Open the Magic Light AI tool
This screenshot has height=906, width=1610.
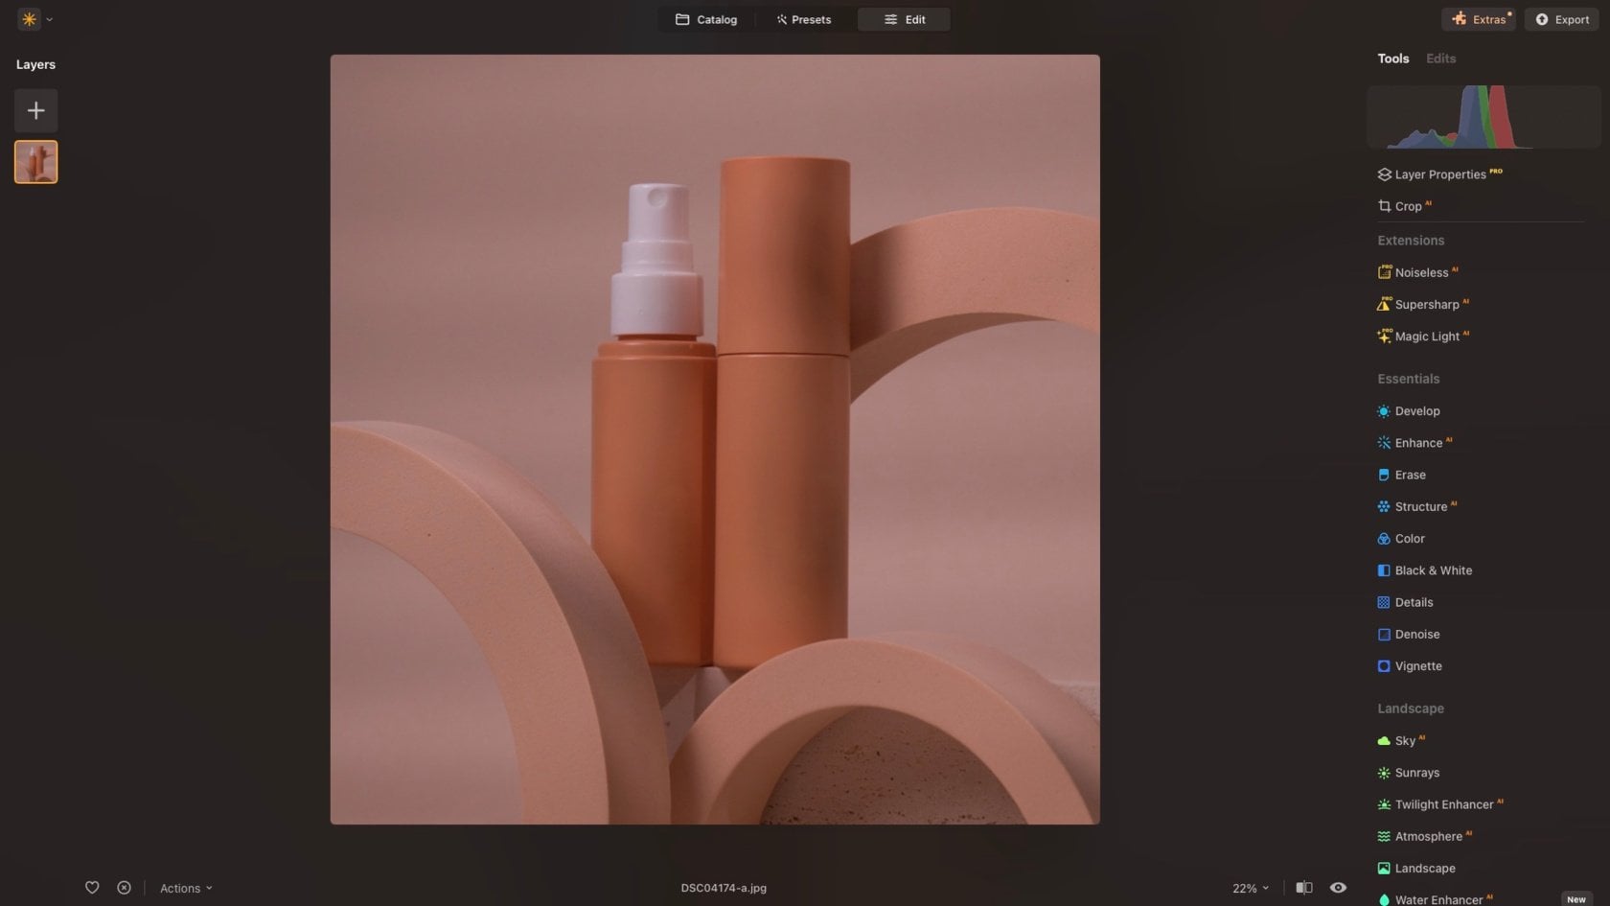coord(1430,337)
